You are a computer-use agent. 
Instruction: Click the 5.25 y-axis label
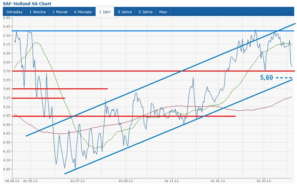[7, 98]
